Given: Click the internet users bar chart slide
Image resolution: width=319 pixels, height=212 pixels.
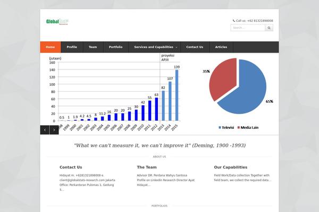Looking at the screenshot, I should pyautogui.click(x=114, y=93).
